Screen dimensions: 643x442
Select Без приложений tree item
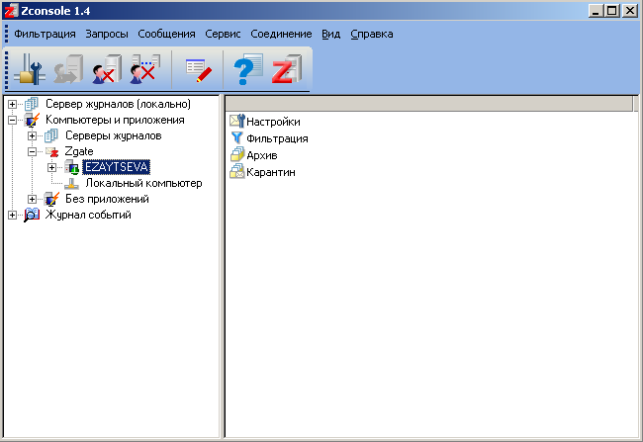point(107,199)
